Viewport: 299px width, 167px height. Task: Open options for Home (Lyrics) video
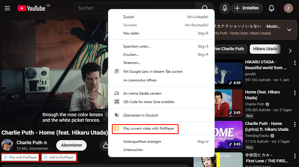pyautogui.click(x=295, y=125)
